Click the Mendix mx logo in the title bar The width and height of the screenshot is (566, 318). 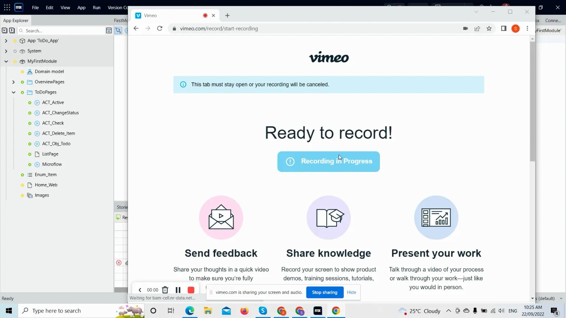coord(19,7)
